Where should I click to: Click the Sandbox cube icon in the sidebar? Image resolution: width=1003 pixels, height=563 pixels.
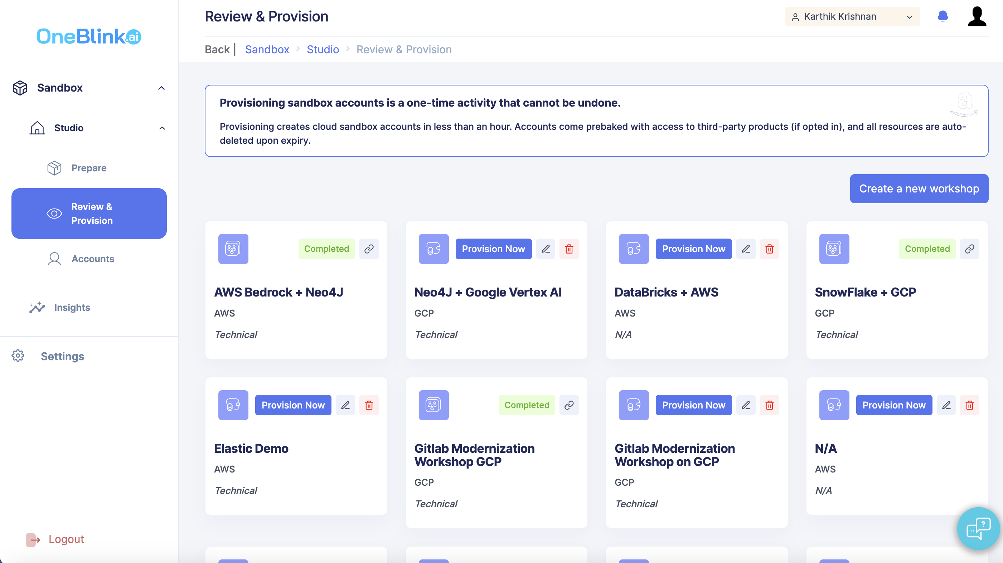pos(20,88)
